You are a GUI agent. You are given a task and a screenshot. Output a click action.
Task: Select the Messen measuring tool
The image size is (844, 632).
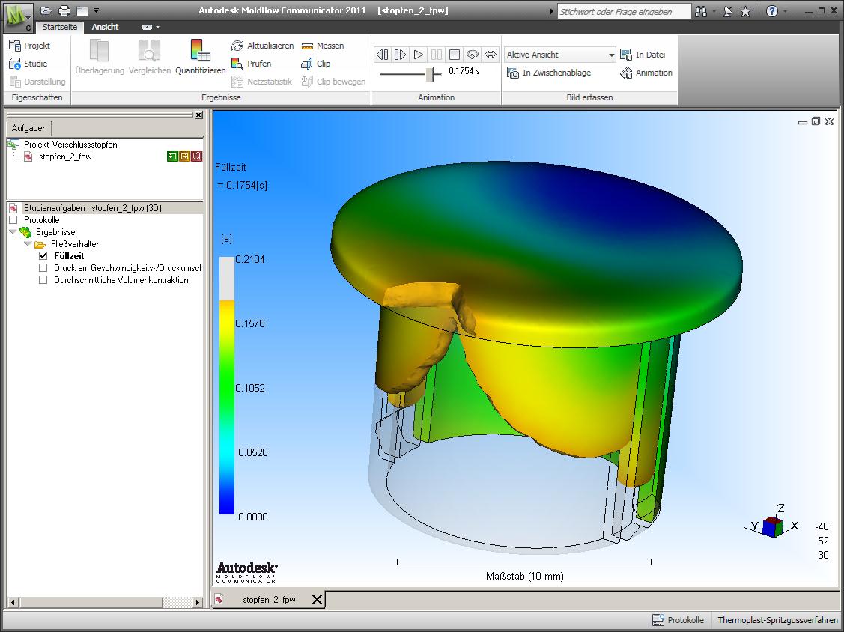click(x=323, y=46)
